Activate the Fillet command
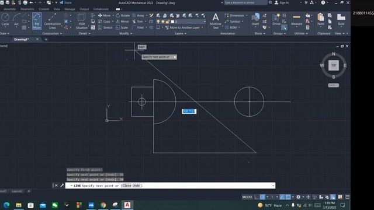 coord(138,27)
